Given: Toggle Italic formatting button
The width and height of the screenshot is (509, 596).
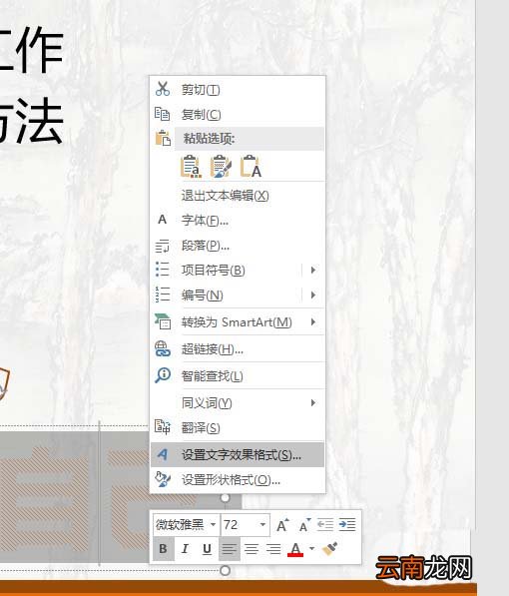Looking at the screenshot, I should pos(185,548).
